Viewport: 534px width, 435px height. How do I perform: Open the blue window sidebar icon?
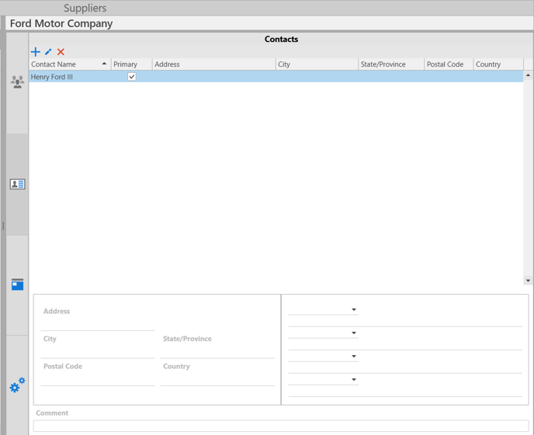[17, 285]
